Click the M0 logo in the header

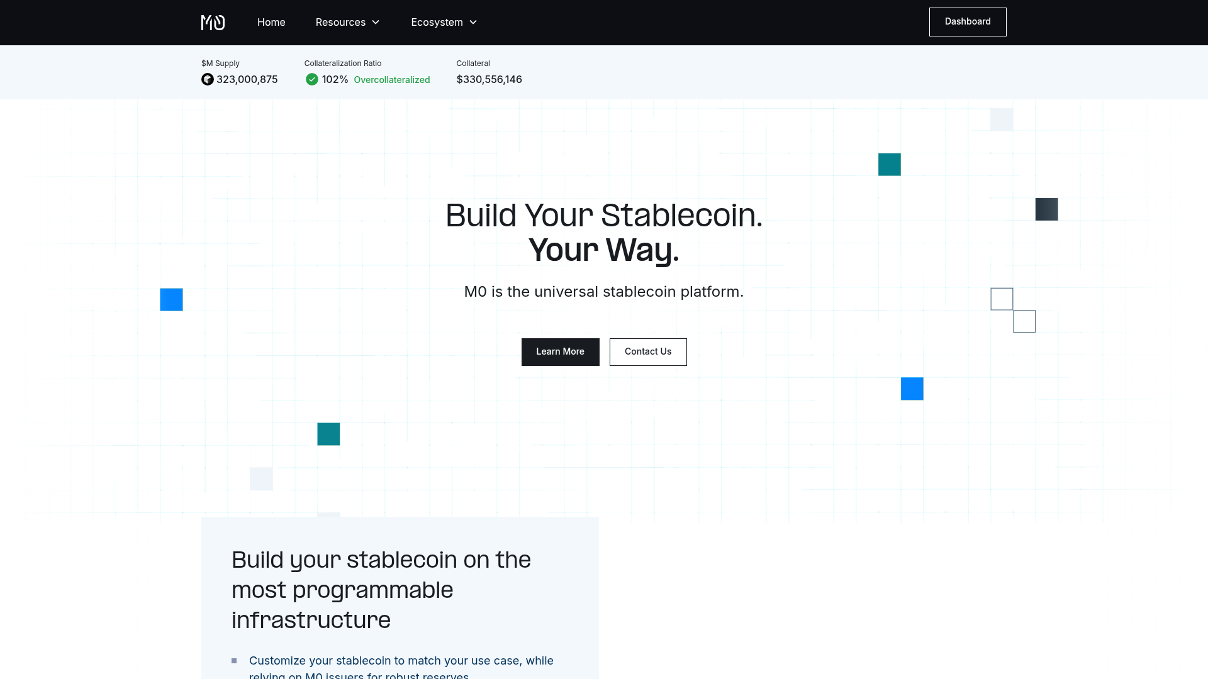click(213, 23)
